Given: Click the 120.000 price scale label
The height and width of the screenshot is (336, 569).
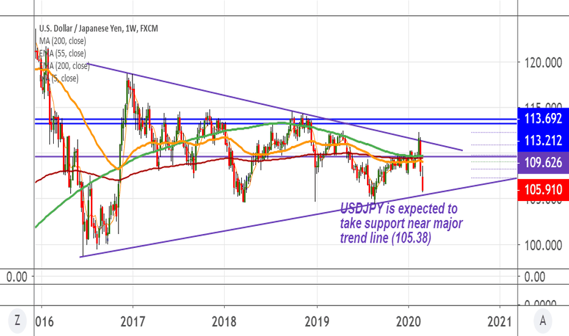Looking at the screenshot, I should tap(543, 62).
